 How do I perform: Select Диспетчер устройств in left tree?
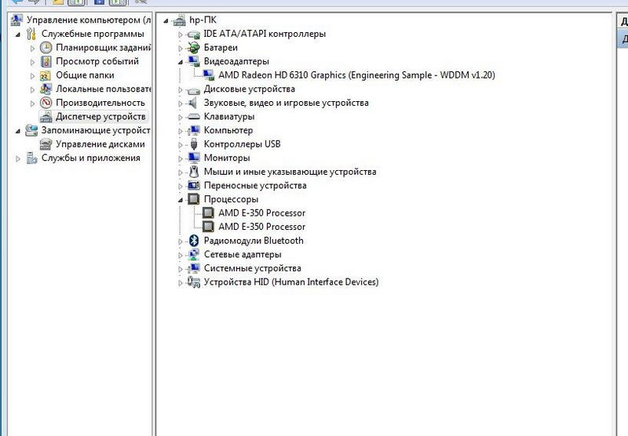click(x=100, y=117)
